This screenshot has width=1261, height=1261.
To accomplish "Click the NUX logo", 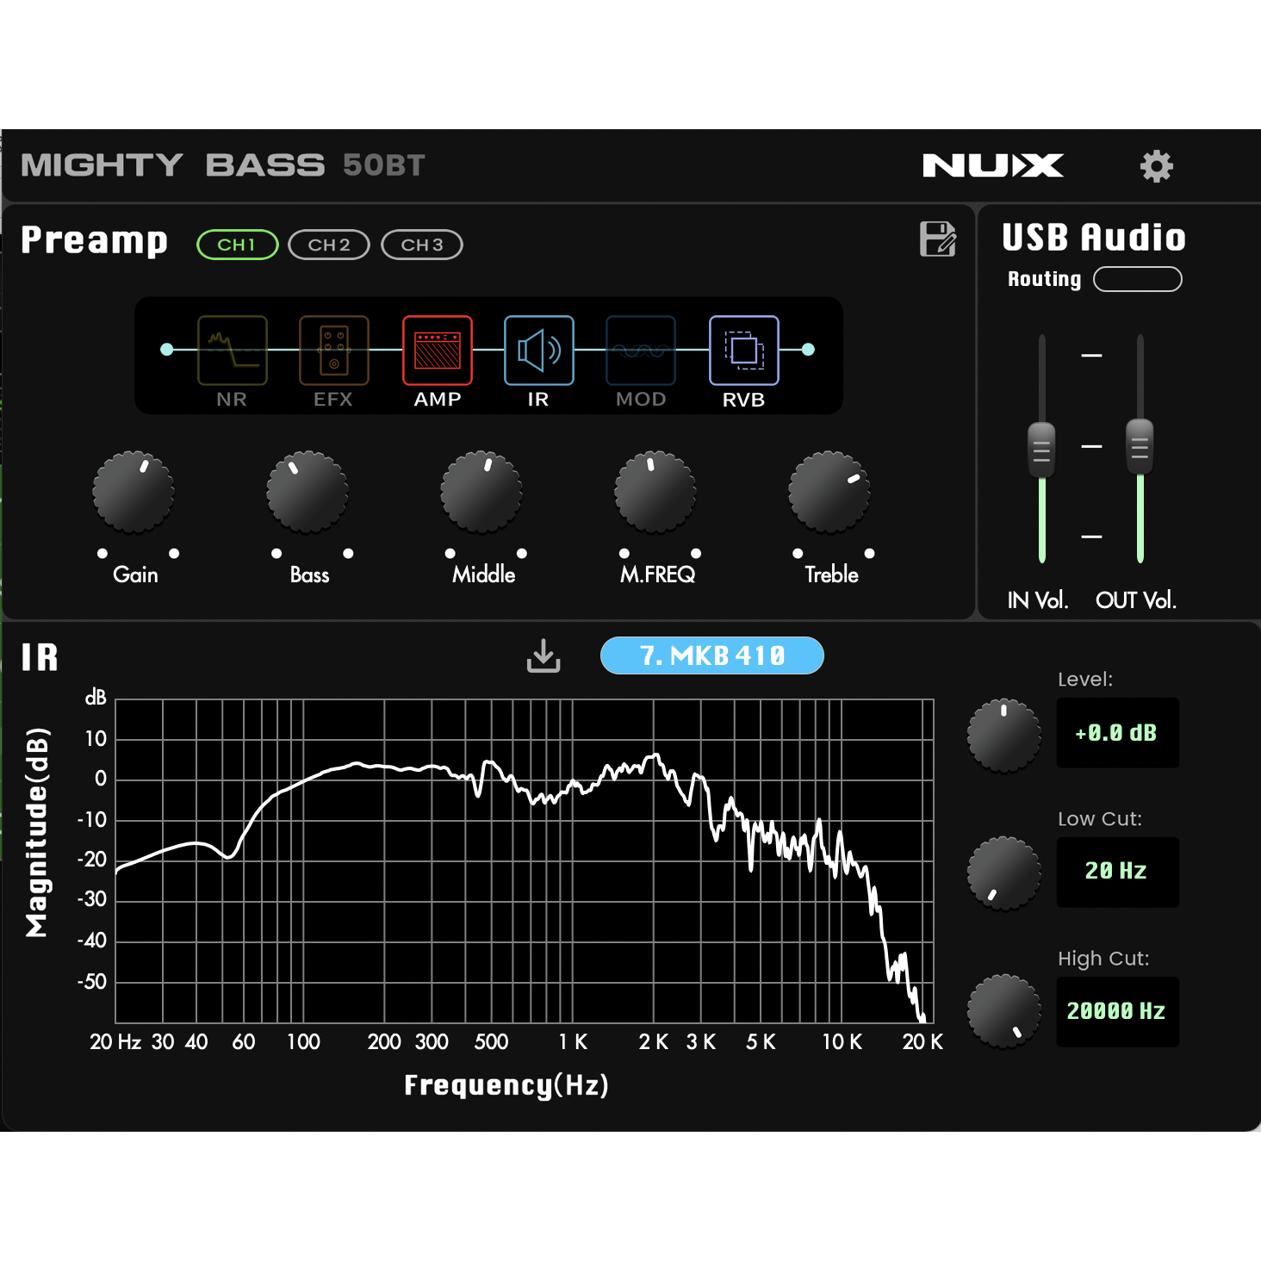I will [992, 165].
